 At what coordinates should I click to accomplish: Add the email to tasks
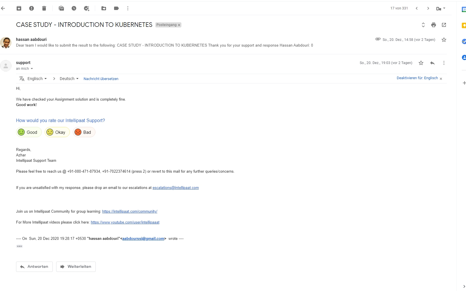87,8
